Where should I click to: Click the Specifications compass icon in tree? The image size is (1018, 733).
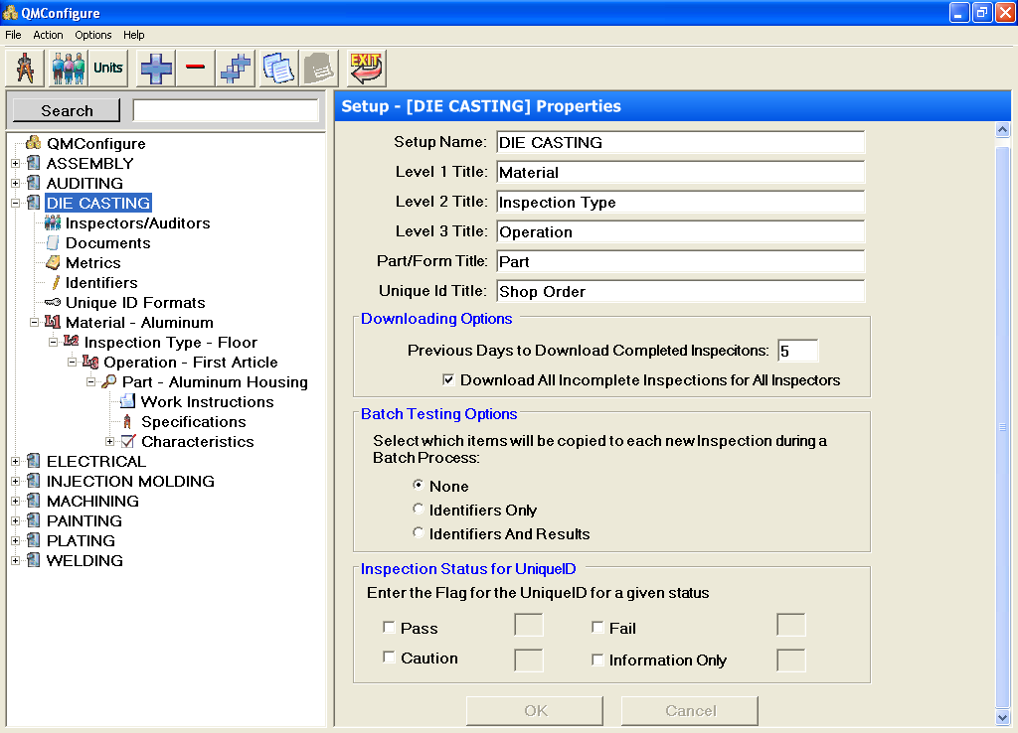127,422
